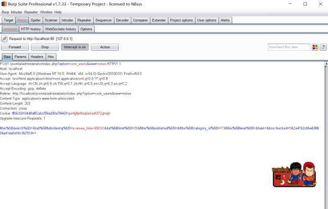Viewport: 328px width, 209px height.
Task: Open the Intruder menu in menu bar
Action: [x=17, y=12]
